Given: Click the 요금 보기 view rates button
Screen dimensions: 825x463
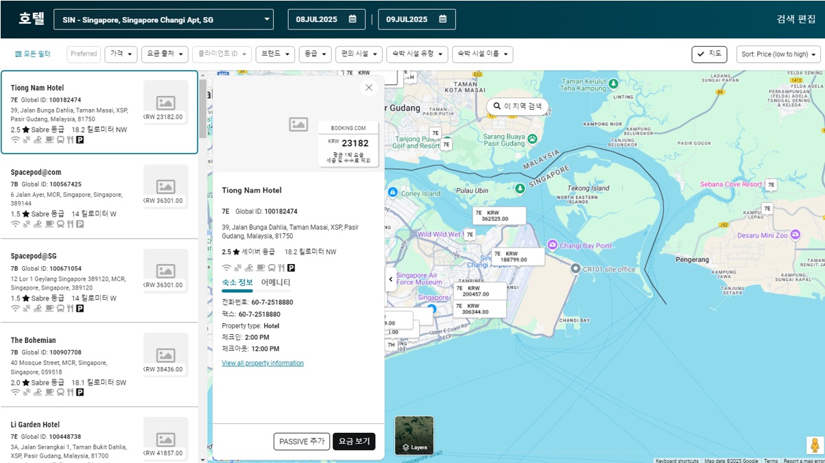Looking at the screenshot, I should tap(354, 442).
